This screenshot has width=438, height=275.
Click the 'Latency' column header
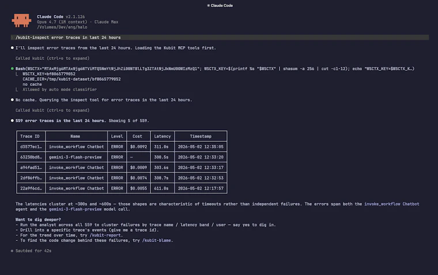coord(163,136)
